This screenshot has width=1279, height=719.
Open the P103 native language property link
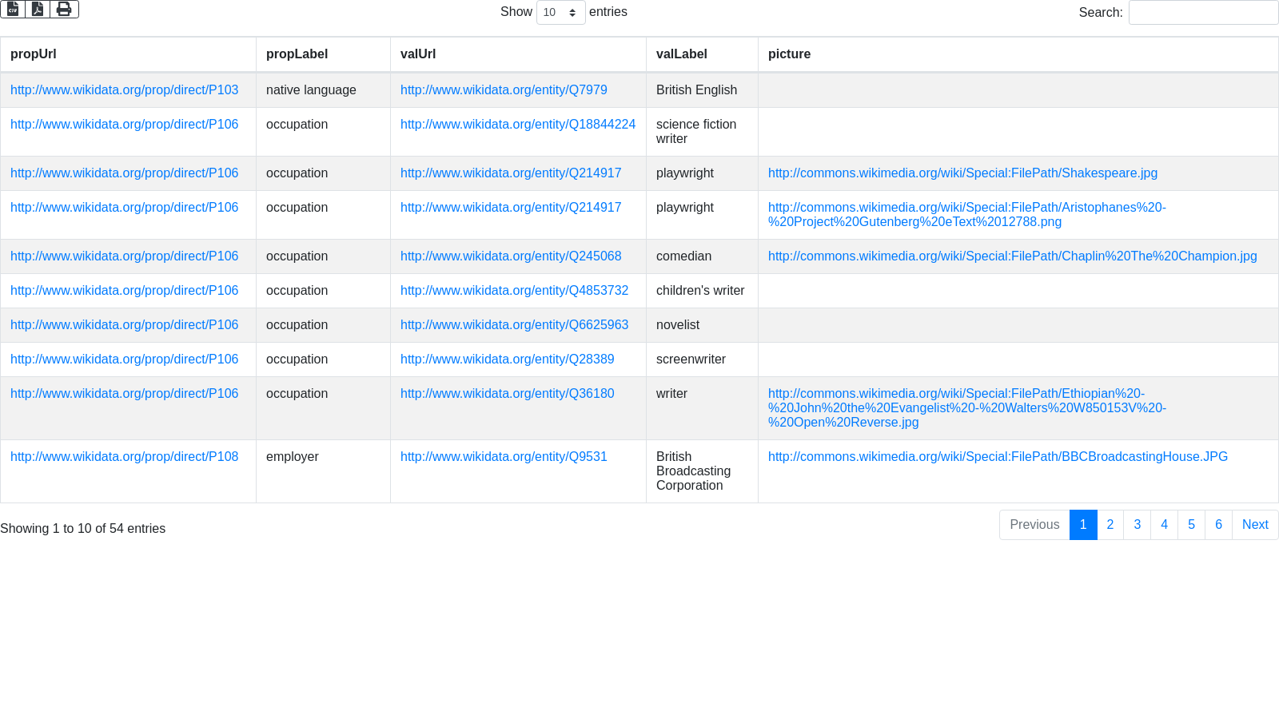124,90
